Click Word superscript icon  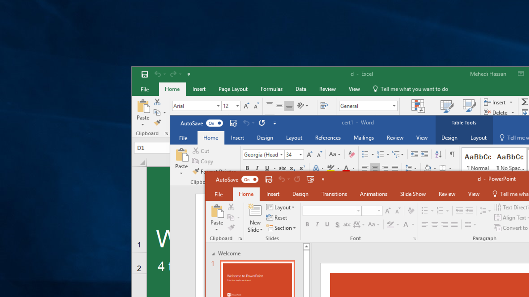pos(302,168)
